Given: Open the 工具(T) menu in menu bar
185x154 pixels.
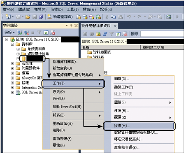Looking at the screenshot, I should (73, 9).
